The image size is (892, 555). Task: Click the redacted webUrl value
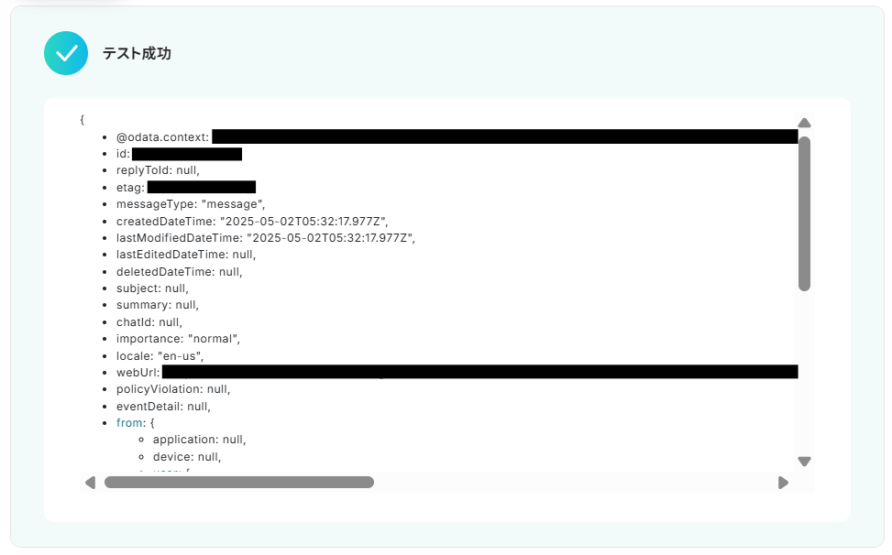pos(480,372)
